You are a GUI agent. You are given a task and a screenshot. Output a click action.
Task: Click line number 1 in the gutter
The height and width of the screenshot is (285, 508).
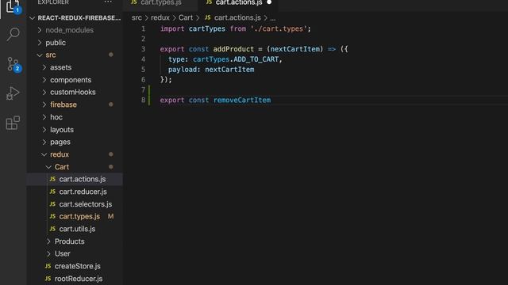click(143, 28)
